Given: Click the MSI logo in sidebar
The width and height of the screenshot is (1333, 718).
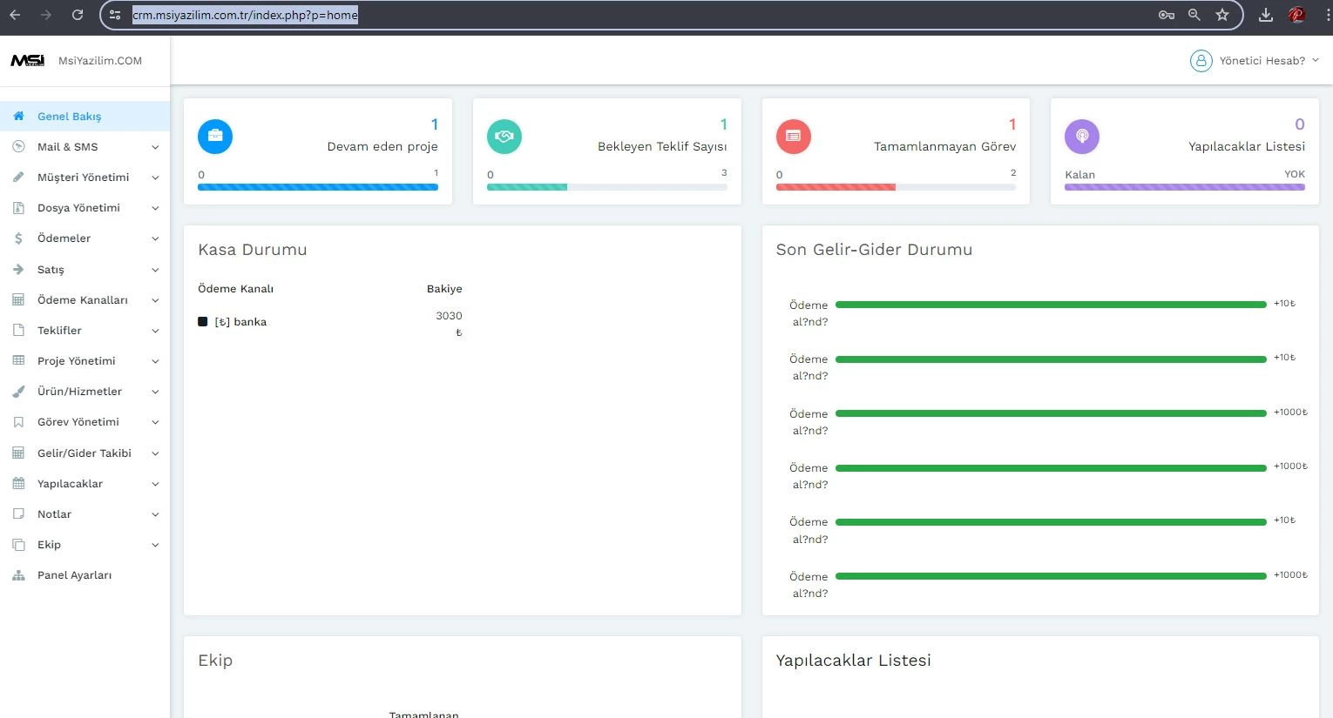Looking at the screenshot, I should click(x=27, y=61).
